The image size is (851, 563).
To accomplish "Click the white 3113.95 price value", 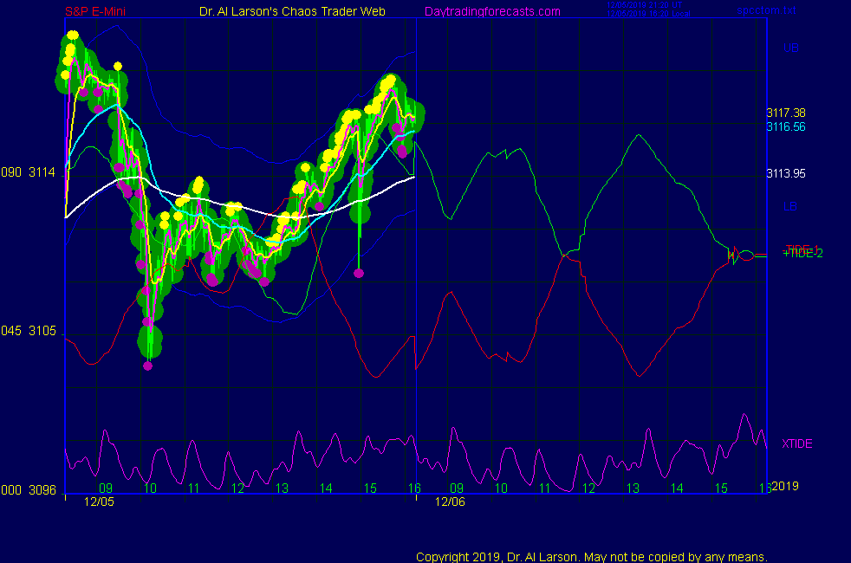I will click(786, 173).
